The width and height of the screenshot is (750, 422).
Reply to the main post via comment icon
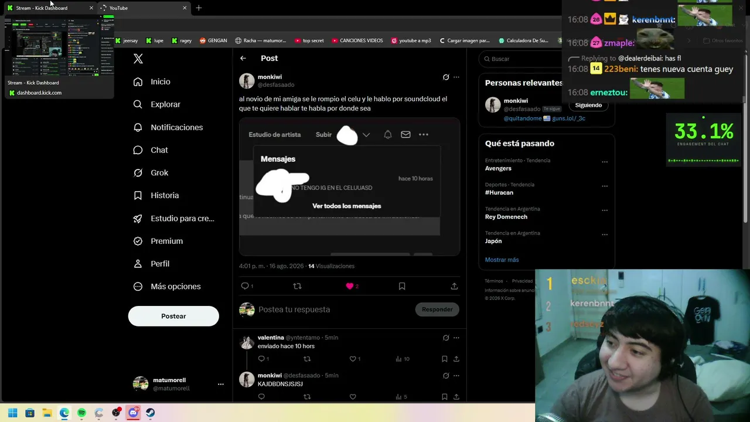[x=246, y=286]
